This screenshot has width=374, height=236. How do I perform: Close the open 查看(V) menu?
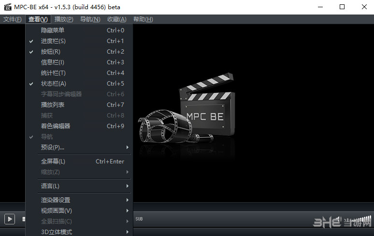pyautogui.click(x=38, y=19)
